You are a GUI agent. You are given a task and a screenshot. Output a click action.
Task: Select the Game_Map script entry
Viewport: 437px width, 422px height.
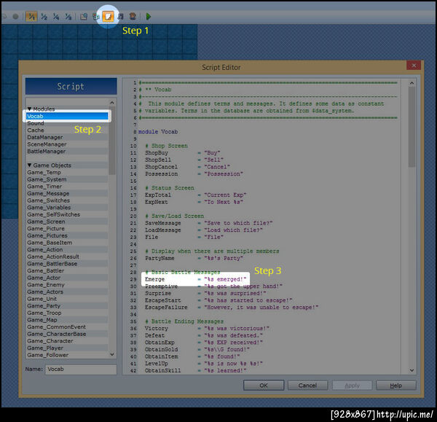[67, 320]
